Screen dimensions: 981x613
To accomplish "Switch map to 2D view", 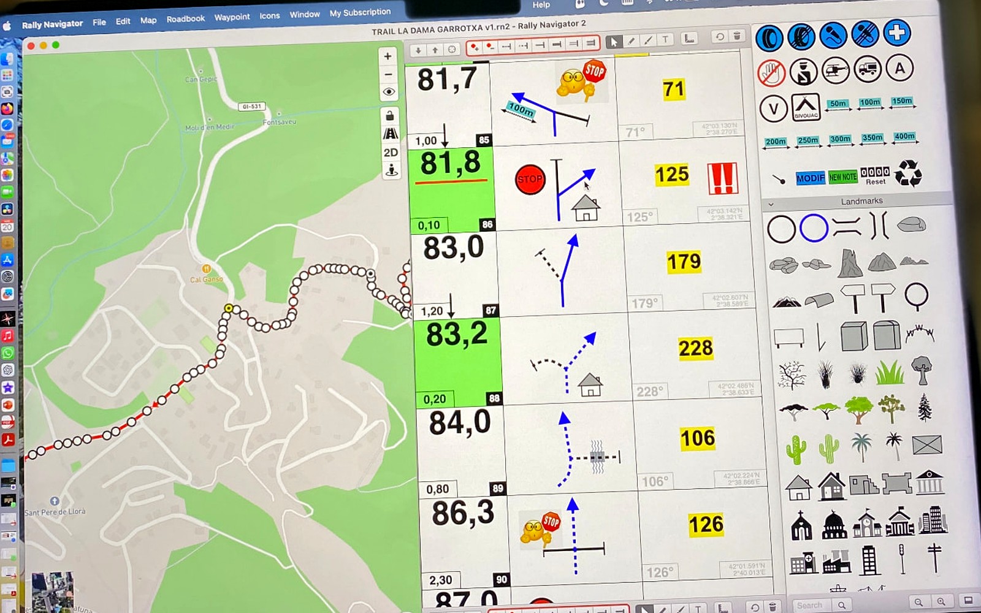I will click(x=391, y=153).
